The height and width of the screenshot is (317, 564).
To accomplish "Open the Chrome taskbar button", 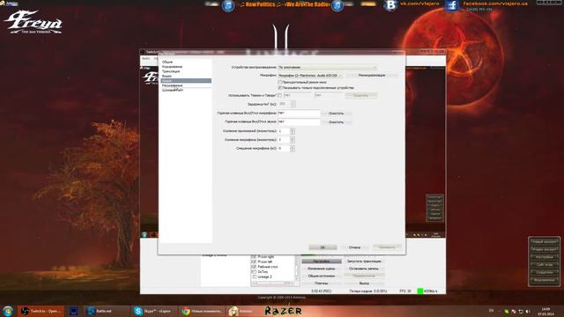I will click(203, 311).
